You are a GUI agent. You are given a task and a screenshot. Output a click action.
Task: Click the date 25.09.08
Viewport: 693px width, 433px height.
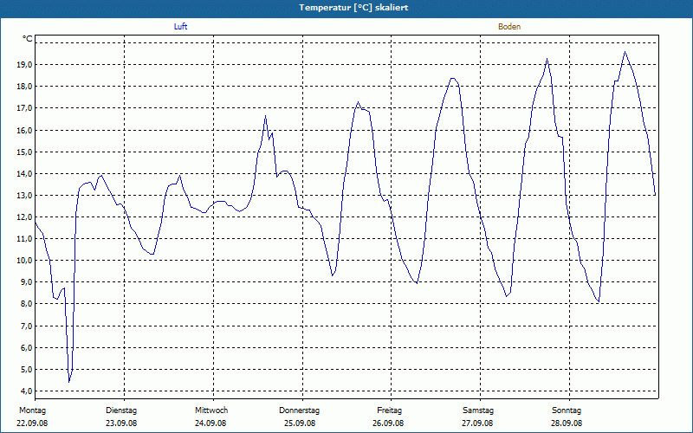(300, 423)
